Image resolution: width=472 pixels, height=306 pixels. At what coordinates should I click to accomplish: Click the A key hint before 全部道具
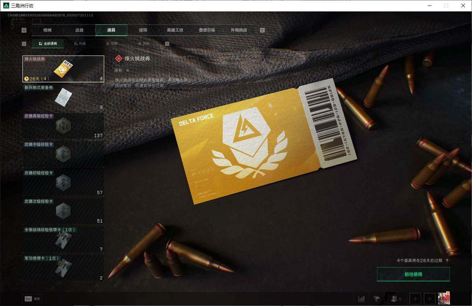(24, 43)
